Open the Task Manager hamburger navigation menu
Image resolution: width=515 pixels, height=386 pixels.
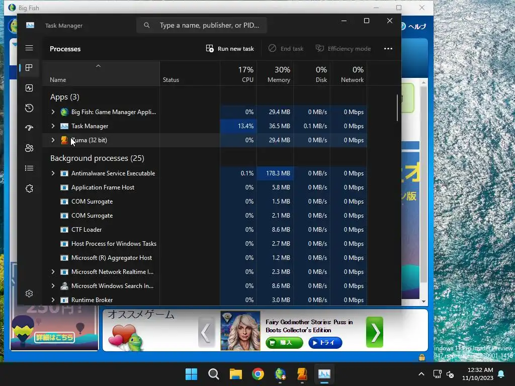(x=29, y=48)
